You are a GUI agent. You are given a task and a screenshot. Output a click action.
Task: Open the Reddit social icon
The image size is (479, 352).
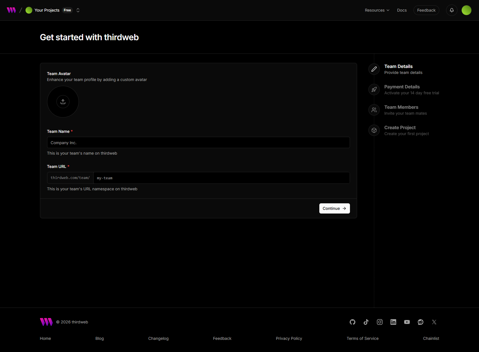[421, 322]
